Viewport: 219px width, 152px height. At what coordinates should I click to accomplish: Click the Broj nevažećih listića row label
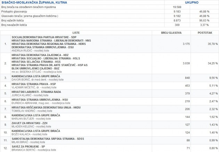click(x=15, y=25)
